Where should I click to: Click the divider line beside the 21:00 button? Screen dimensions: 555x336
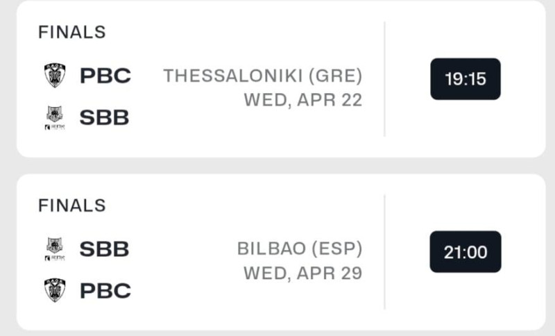pyautogui.click(x=384, y=251)
